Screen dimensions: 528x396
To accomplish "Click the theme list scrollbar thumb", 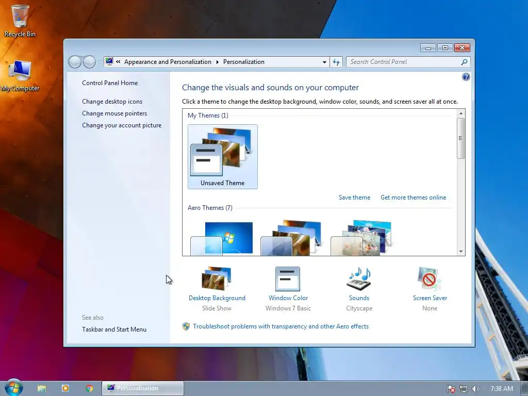I will pos(461,138).
